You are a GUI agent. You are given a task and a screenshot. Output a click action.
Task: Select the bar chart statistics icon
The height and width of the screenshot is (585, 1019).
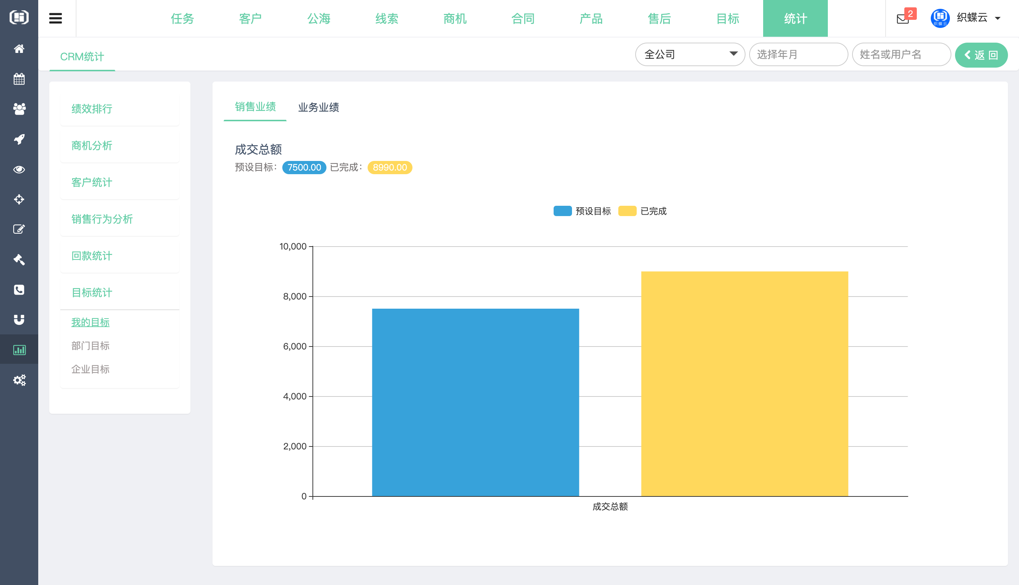(x=19, y=349)
